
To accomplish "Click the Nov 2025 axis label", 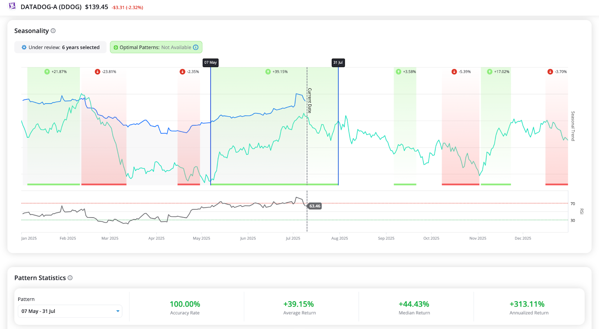I will (478, 238).
